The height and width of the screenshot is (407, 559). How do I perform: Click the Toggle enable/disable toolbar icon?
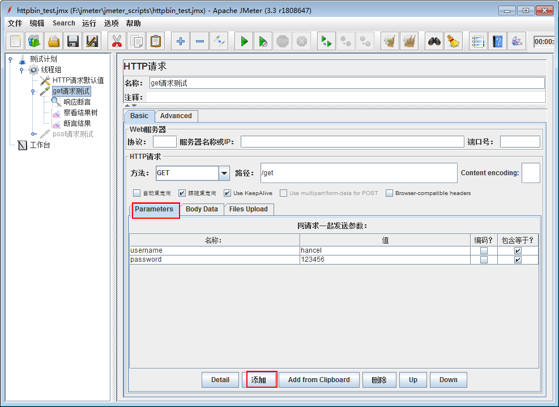tap(219, 41)
